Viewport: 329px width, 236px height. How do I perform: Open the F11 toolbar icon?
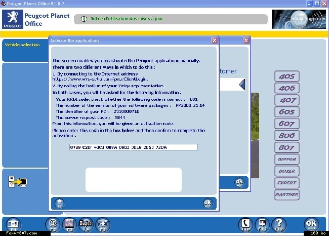pyautogui.click(x=262, y=225)
